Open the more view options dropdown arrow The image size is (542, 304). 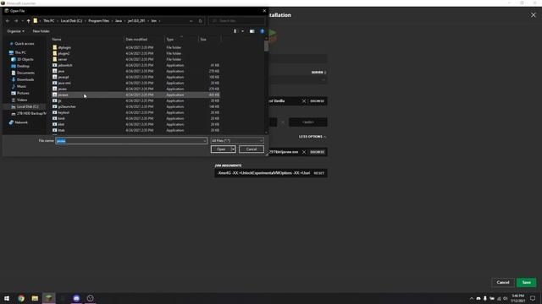pos(243,31)
